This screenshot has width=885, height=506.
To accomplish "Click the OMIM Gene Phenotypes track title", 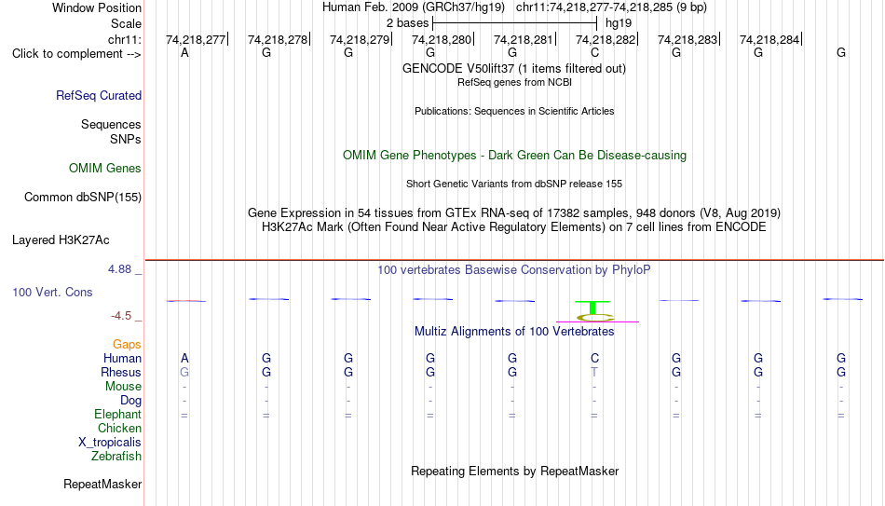I will coord(514,156).
